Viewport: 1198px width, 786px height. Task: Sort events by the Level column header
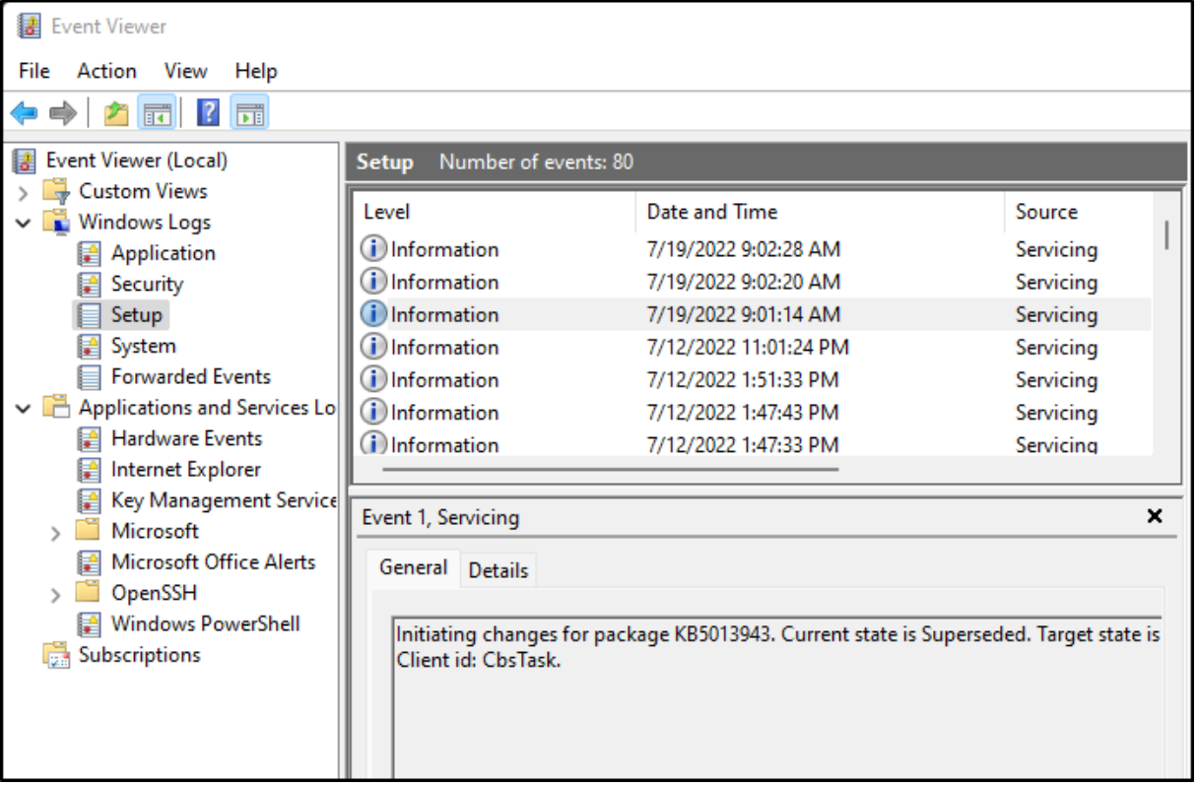point(495,212)
